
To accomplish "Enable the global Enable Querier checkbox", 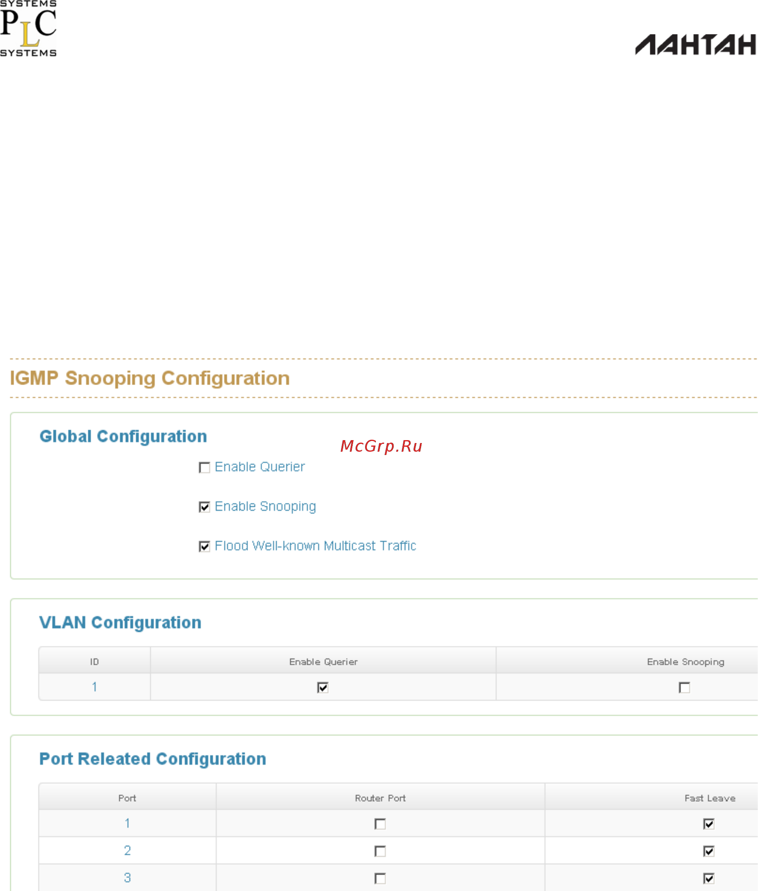I will click(x=205, y=467).
